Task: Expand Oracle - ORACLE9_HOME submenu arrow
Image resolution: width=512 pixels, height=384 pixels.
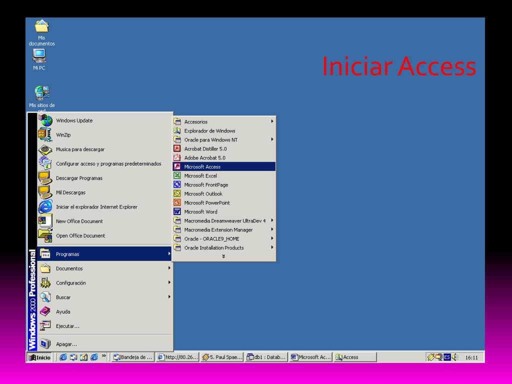Action: click(272, 238)
